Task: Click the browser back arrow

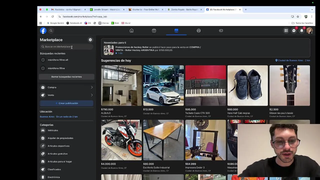Action: point(41,16)
